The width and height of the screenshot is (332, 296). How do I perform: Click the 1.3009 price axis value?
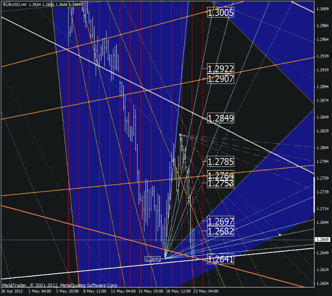[x=322, y=9]
